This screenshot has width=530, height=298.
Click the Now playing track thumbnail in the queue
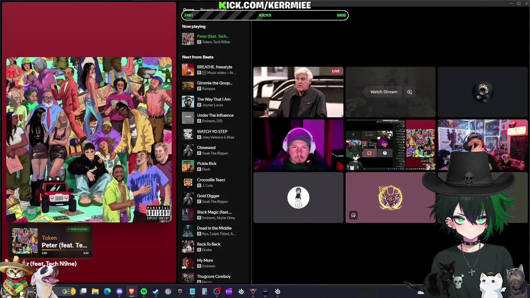188,39
